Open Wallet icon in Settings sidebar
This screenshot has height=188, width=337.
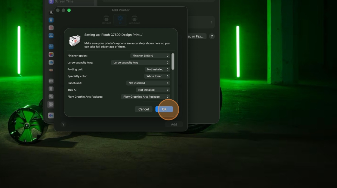tap(51, 70)
